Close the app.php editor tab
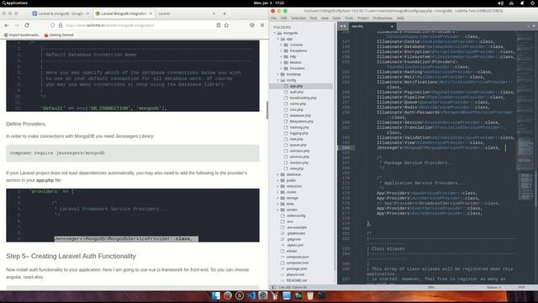 (x=392, y=26)
